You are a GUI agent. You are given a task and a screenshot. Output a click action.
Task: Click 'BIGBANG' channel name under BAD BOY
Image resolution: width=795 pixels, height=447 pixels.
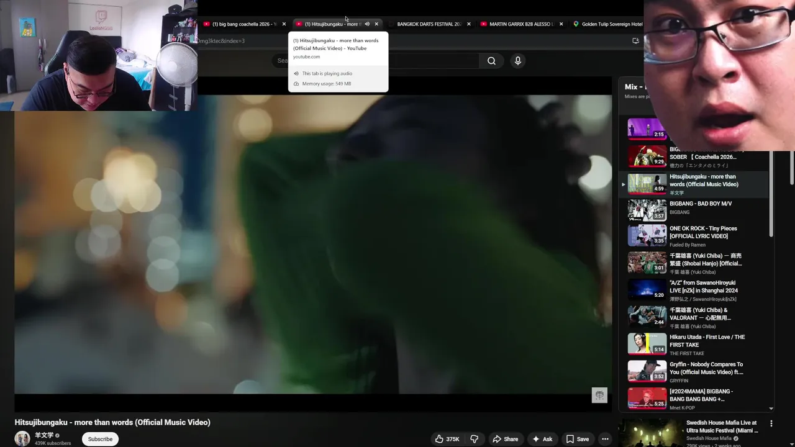pyautogui.click(x=679, y=212)
